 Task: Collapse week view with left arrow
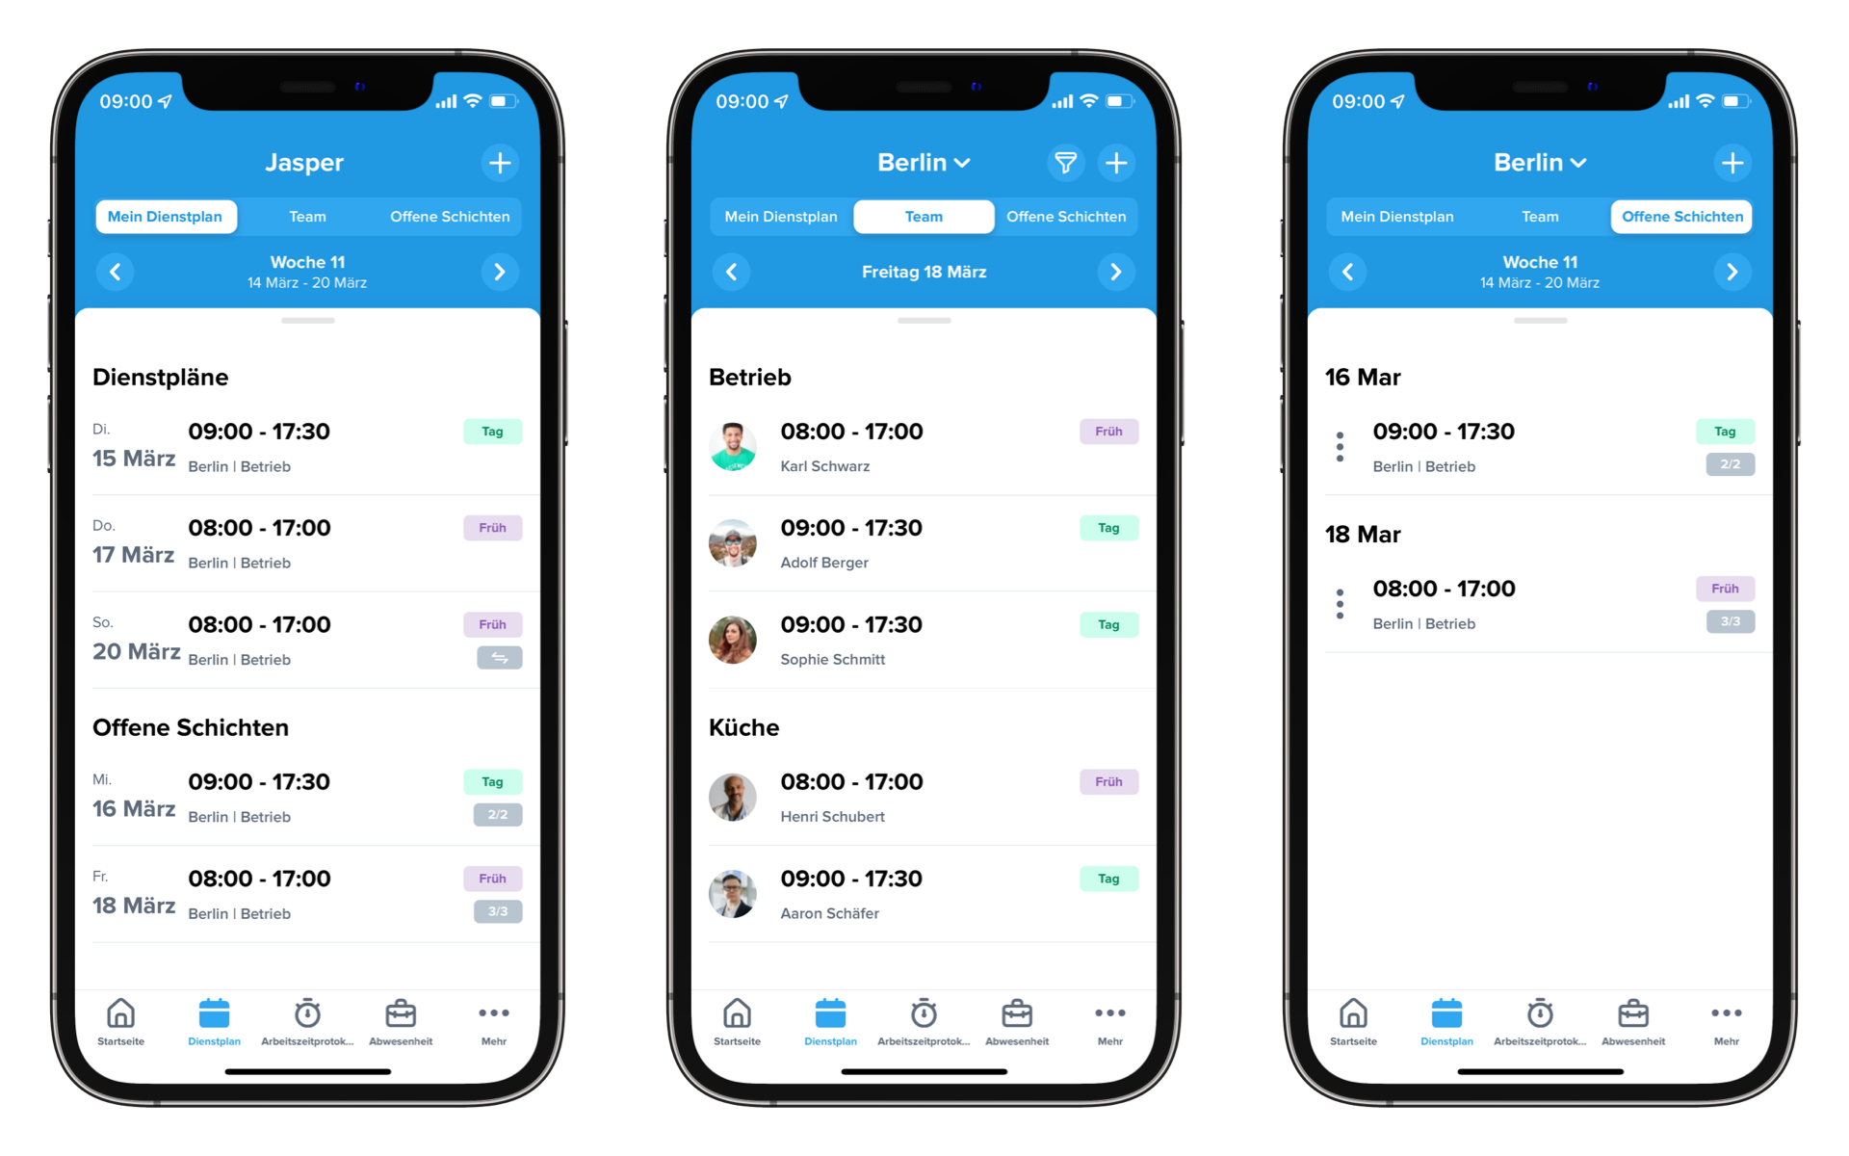118,272
